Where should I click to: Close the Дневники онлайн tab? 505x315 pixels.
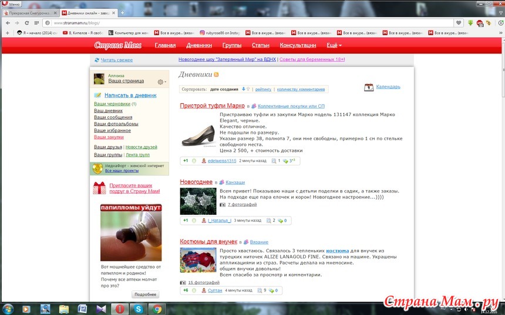[x=113, y=13]
